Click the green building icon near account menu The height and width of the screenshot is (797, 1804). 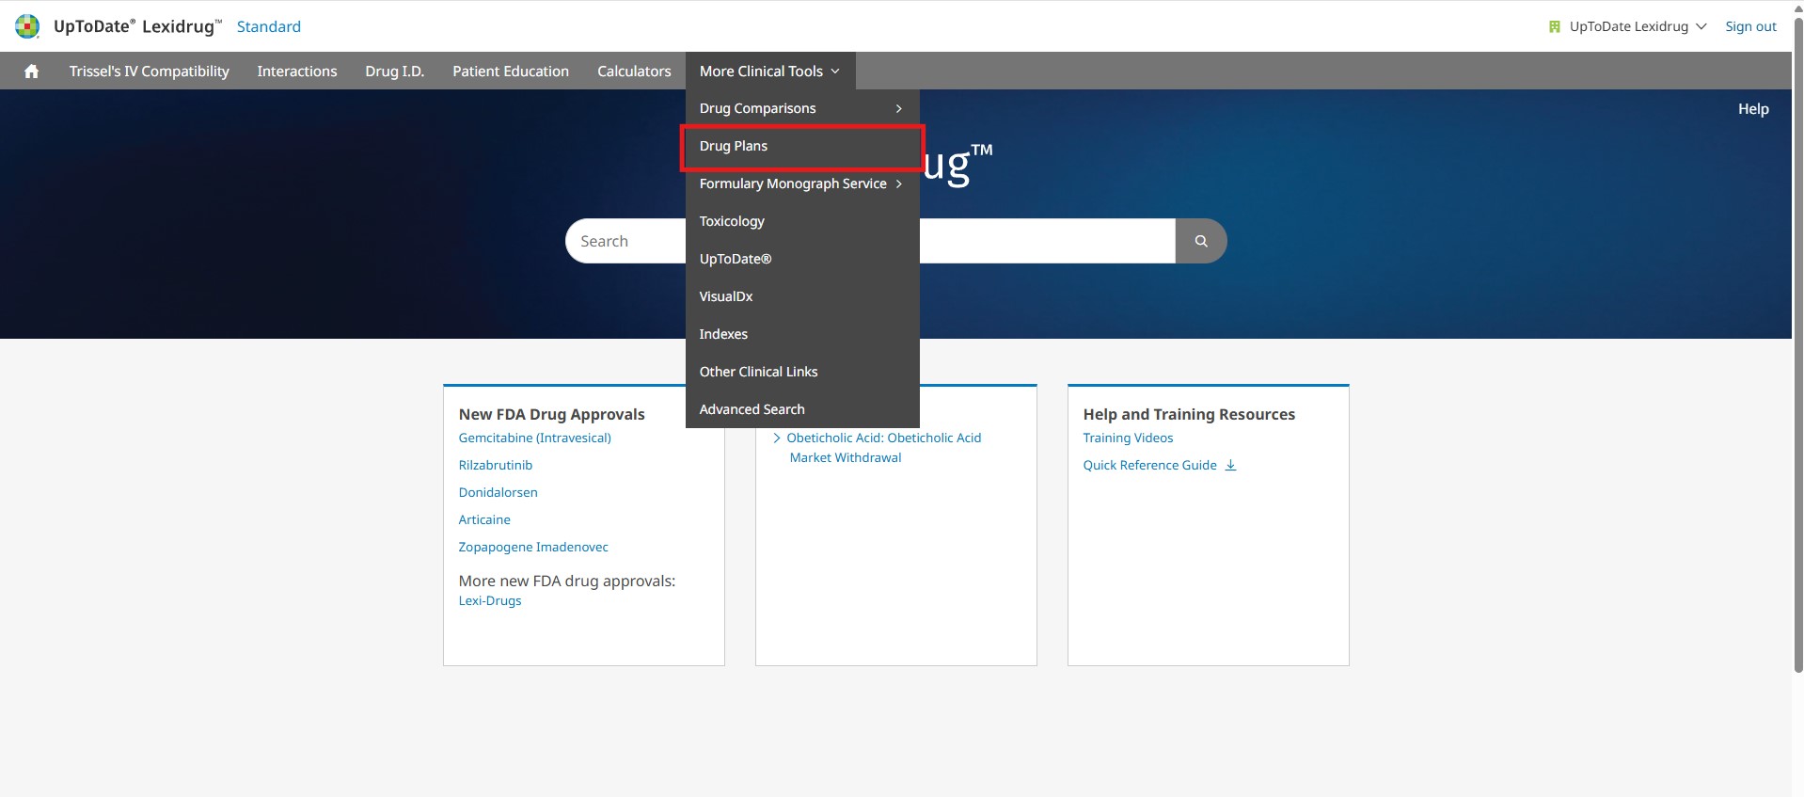1554,26
